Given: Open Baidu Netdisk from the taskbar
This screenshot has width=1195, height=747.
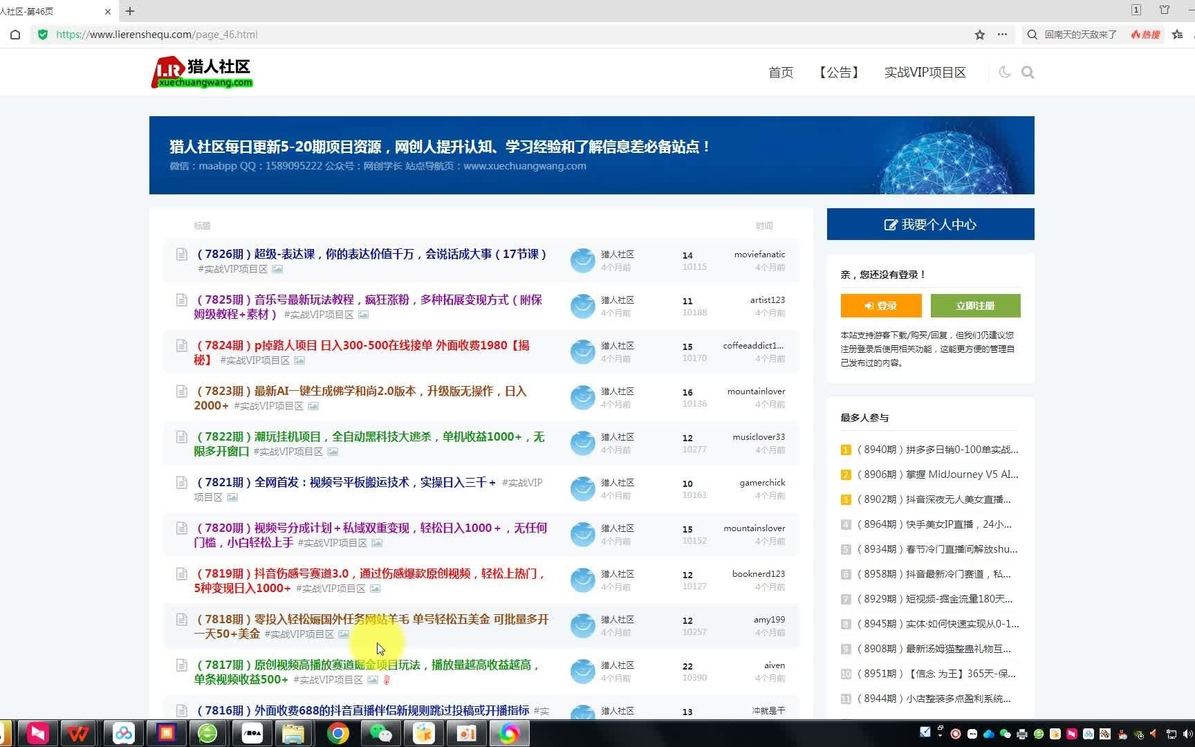Looking at the screenshot, I should pos(123,733).
